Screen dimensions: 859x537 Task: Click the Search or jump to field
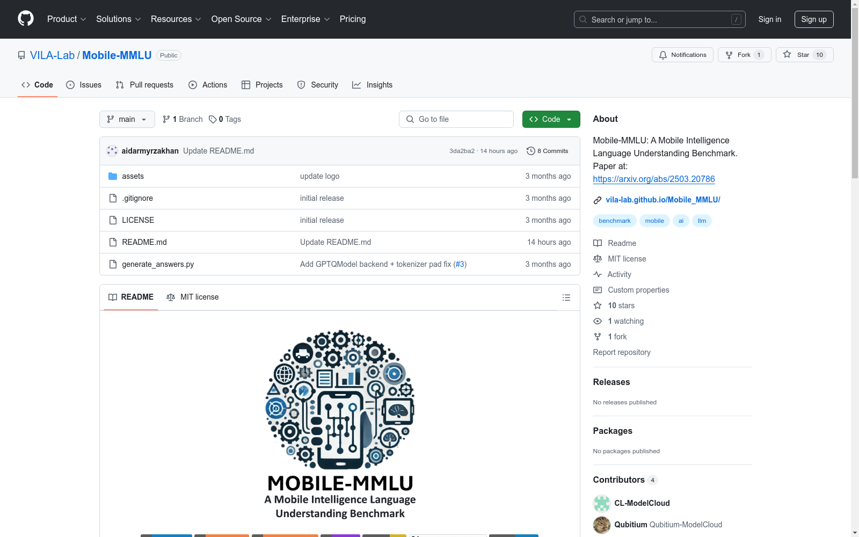click(660, 19)
